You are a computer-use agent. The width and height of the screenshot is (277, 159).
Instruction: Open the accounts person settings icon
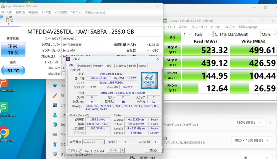pos(55,115)
